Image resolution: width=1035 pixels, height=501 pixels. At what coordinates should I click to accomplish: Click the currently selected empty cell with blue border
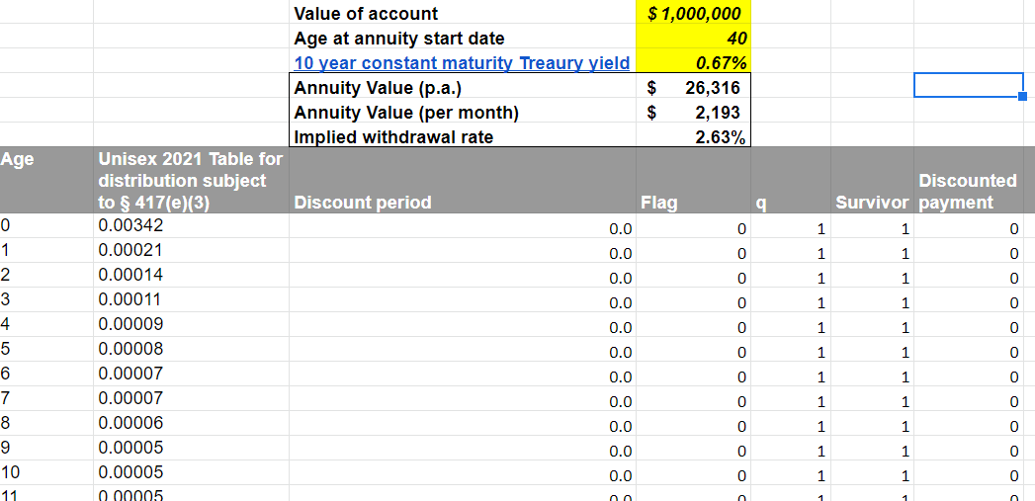click(x=969, y=85)
